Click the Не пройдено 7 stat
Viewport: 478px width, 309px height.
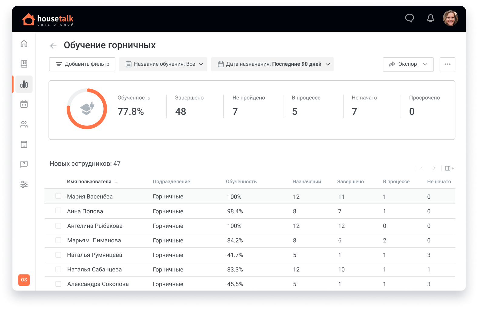[x=249, y=106]
